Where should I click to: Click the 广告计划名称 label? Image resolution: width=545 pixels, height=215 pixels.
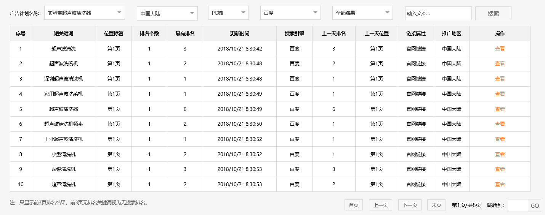pos(25,13)
